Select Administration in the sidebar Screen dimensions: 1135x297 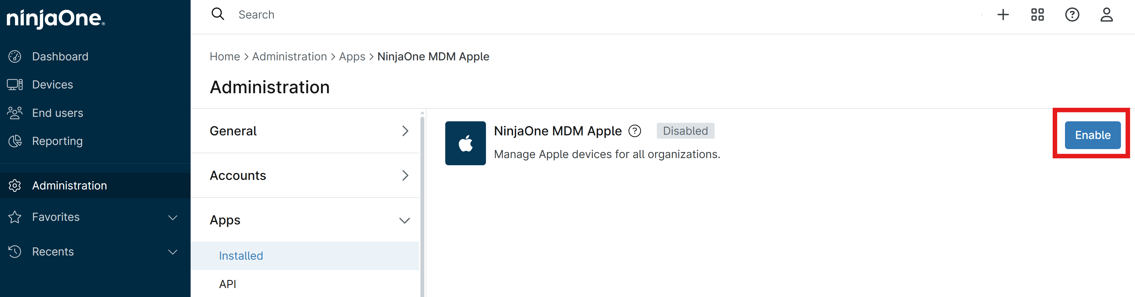point(95,185)
